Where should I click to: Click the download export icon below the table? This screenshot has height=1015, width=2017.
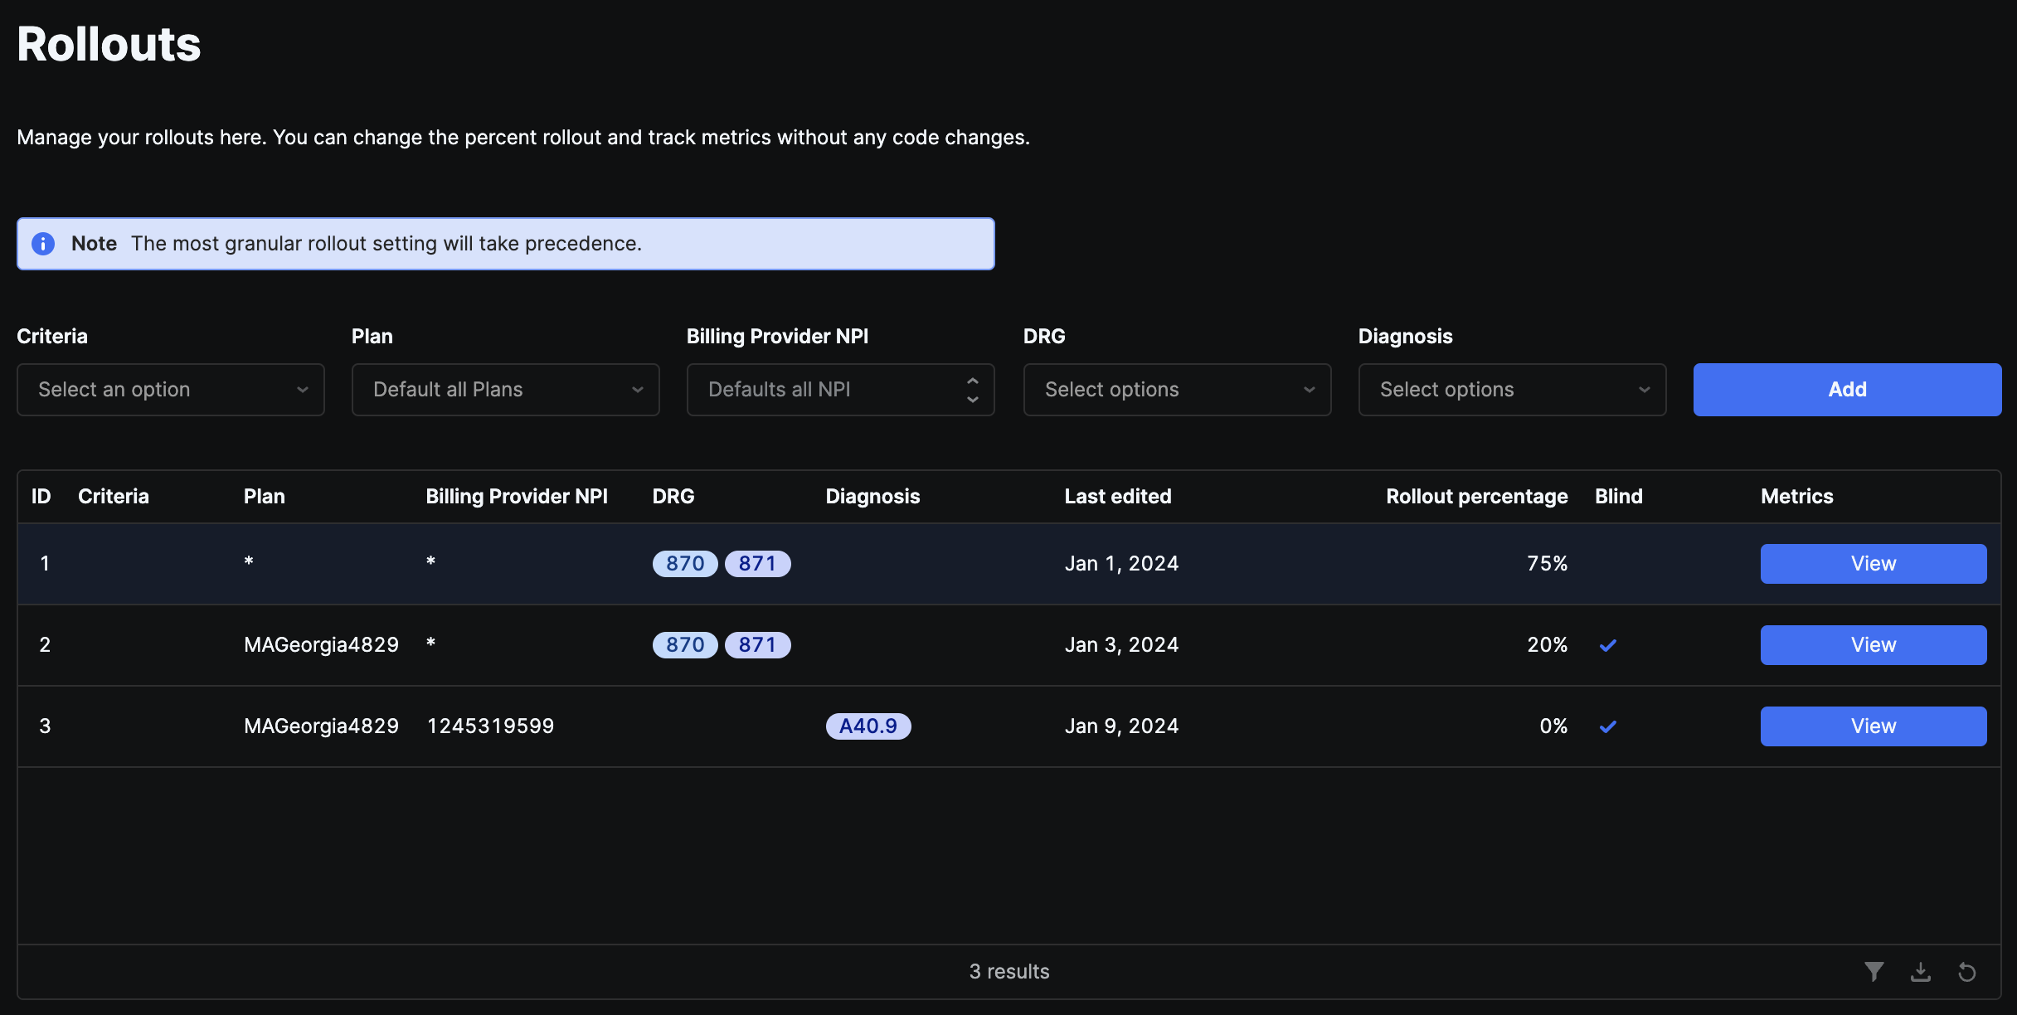(1920, 971)
